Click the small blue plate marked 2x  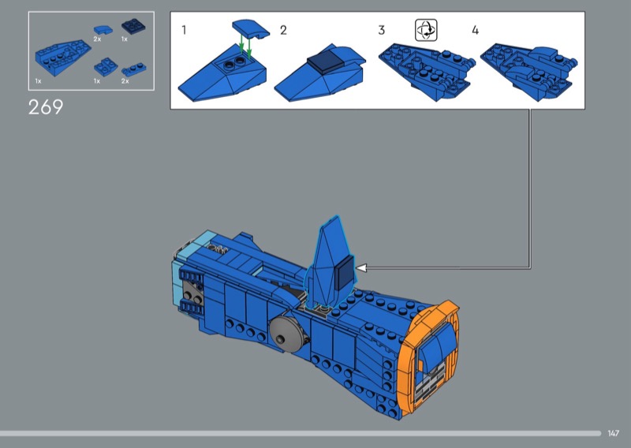(x=131, y=71)
